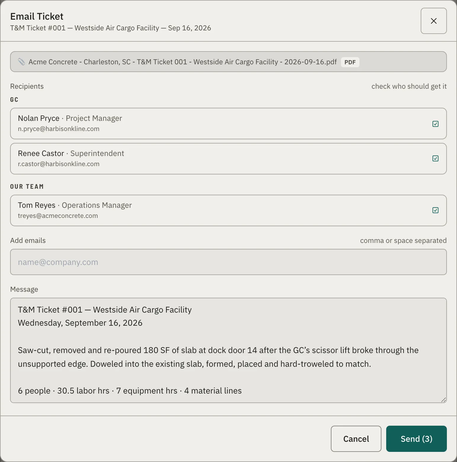Viewport: 457px width, 462px height.
Task: Select the Tom Reyes recipient card
Action: (x=228, y=210)
